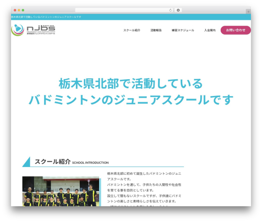
Task: Click hero line バドミントンのジュニアスクールです
Action: 131,100
